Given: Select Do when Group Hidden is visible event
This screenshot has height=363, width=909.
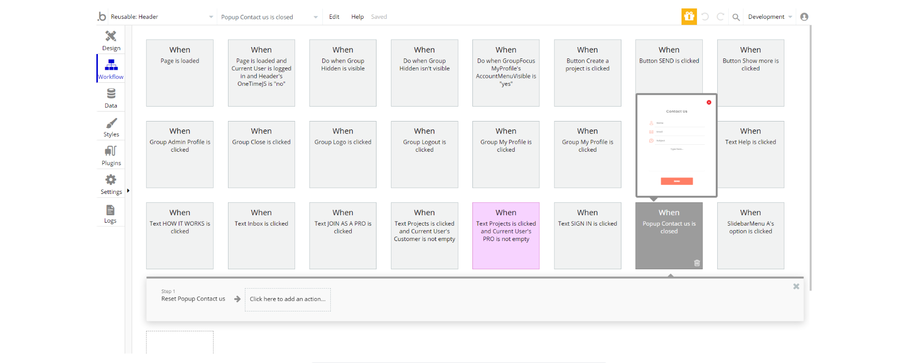Looking at the screenshot, I should pyautogui.click(x=343, y=73).
